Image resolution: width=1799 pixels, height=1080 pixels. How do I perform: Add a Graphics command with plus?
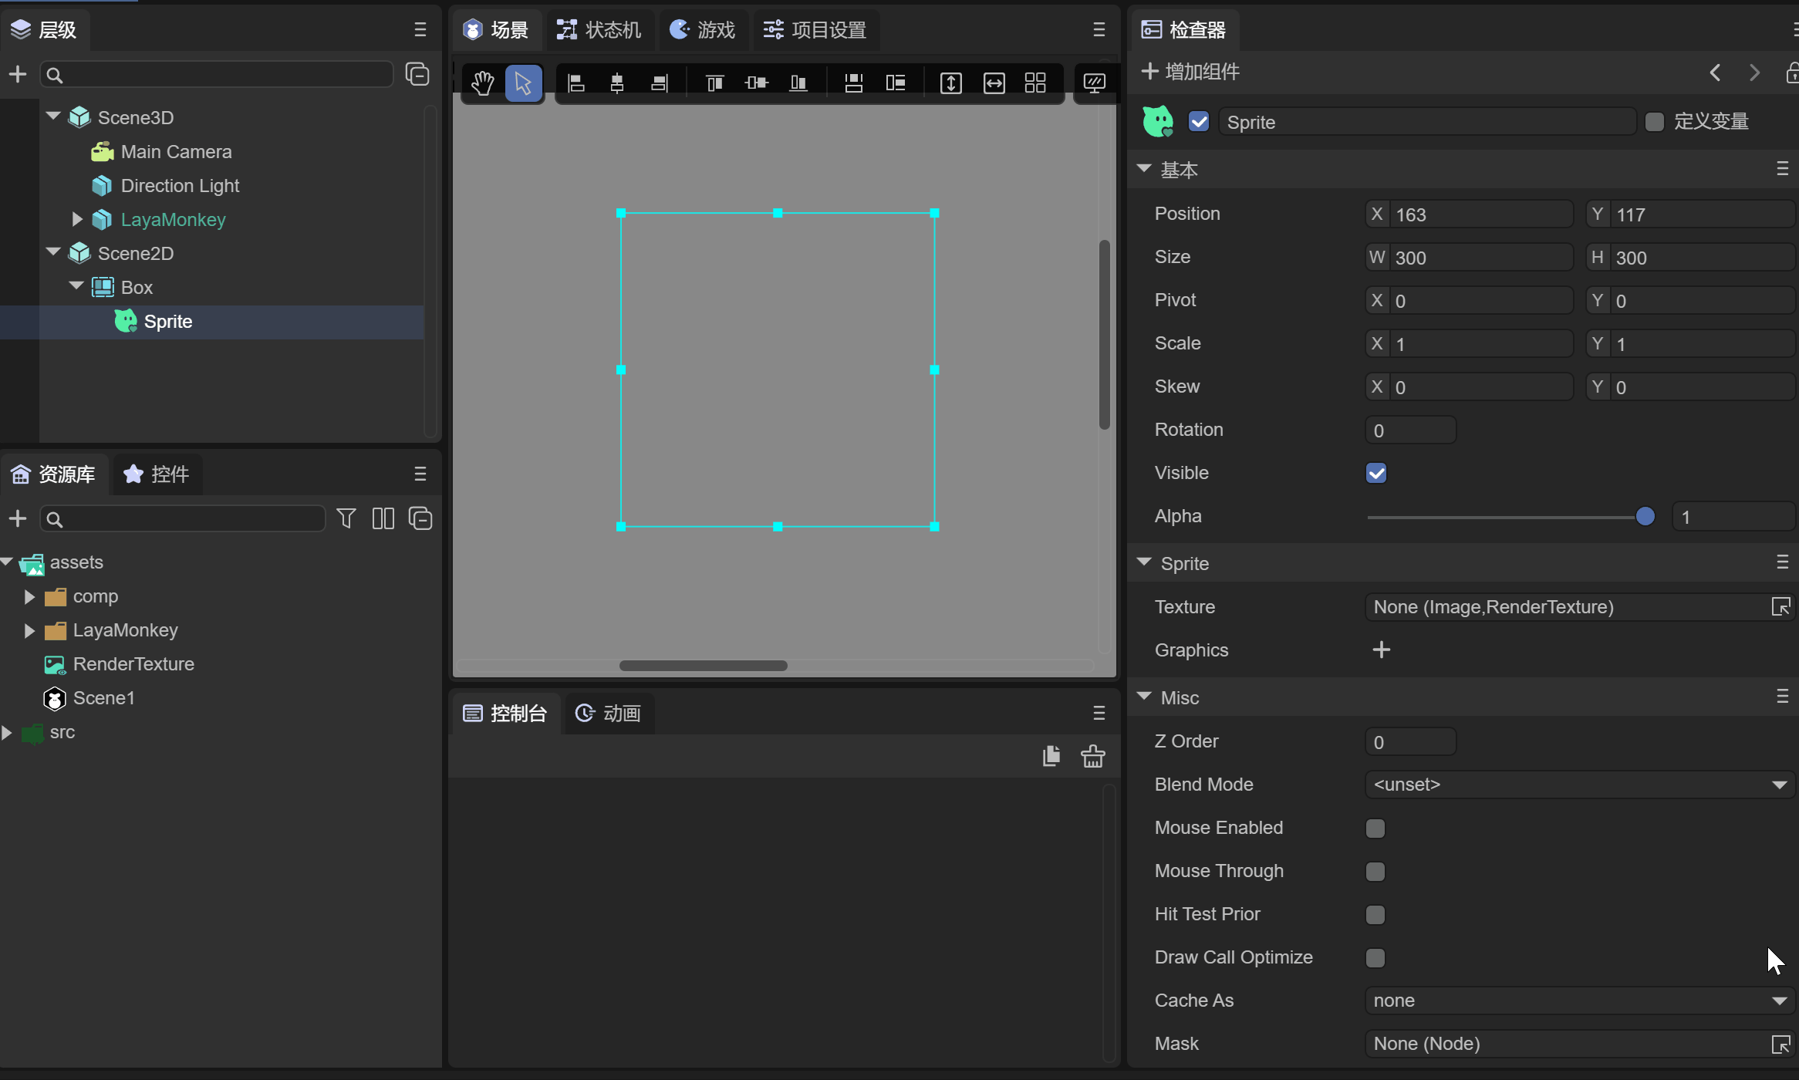pyautogui.click(x=1381, y=650)
